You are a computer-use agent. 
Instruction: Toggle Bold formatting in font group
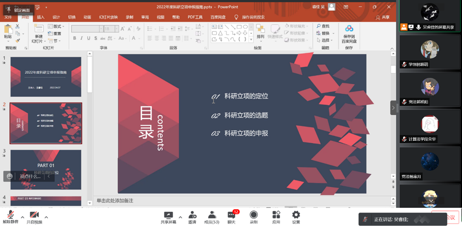click(x=75, y=39)
